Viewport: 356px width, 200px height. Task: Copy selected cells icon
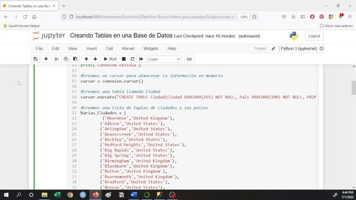click(66, 59)
